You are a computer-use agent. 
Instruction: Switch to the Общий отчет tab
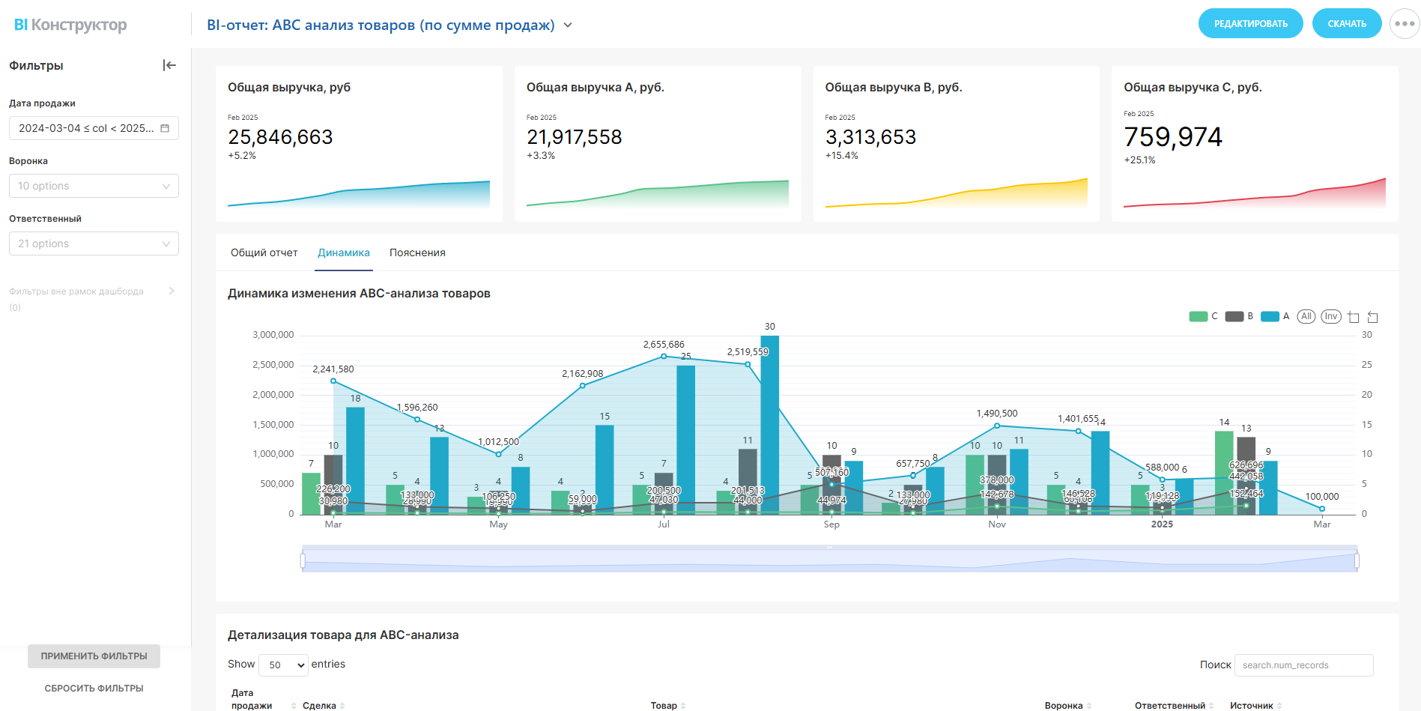click(264, 253)
